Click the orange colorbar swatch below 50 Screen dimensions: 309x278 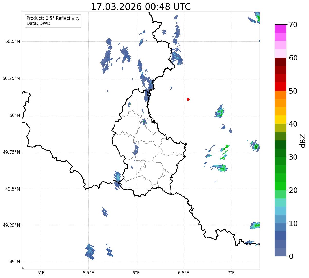[280, 95]
